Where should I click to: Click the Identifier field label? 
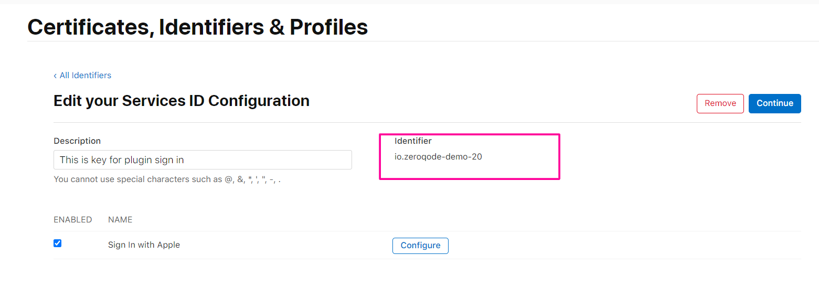413,141
